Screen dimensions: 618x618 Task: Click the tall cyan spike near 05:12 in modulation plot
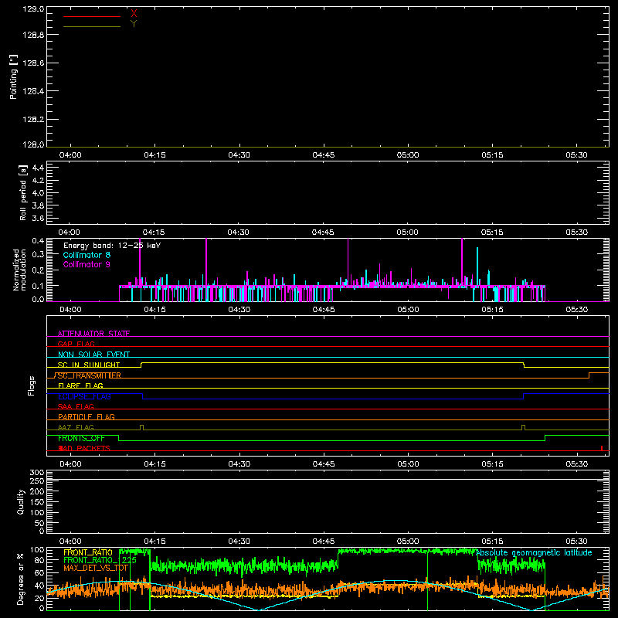[x=477, y=267]
